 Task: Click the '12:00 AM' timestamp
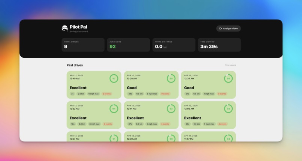132,139
